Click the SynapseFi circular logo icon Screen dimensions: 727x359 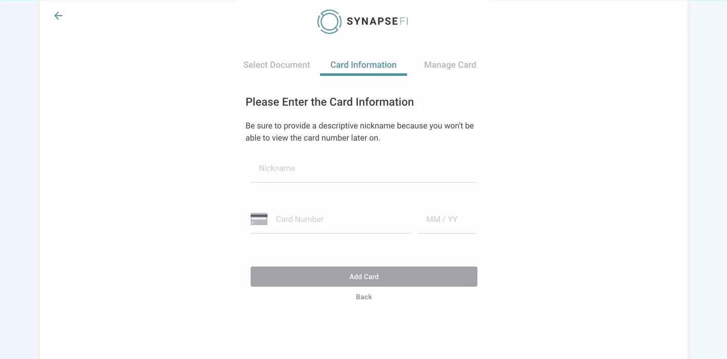pos(329,21)
